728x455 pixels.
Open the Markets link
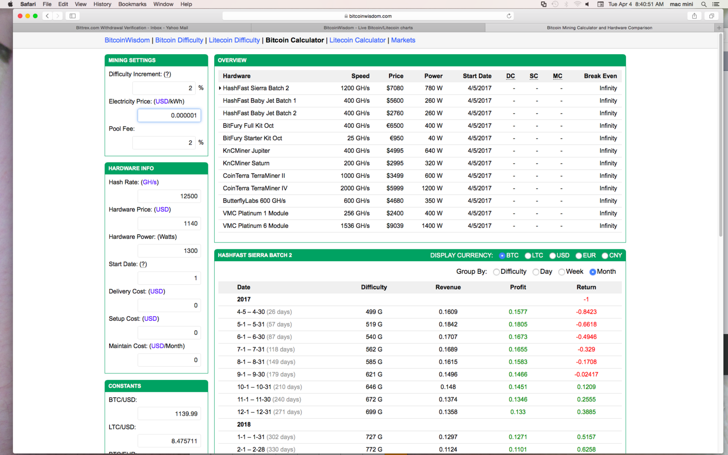[403, 40]
